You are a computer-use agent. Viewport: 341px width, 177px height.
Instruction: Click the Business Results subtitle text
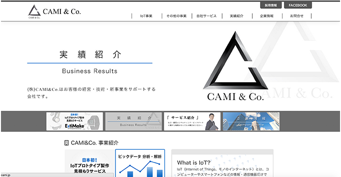tap(90, 71)
